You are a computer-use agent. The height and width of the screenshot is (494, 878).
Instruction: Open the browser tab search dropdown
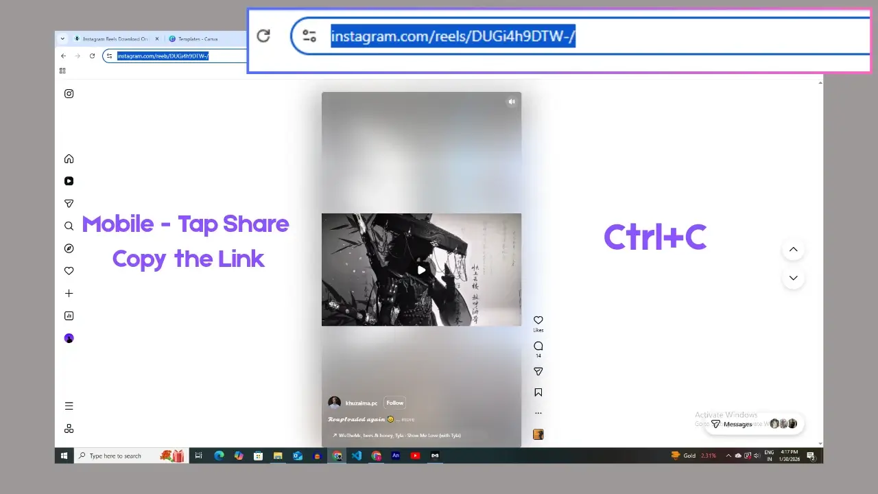coord(62,38)
